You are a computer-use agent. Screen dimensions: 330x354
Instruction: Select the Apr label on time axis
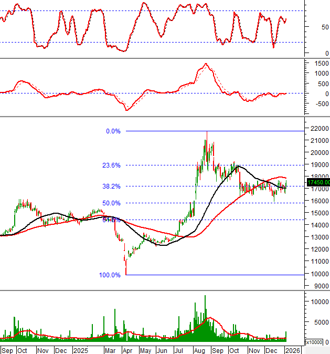click(127, 350)
